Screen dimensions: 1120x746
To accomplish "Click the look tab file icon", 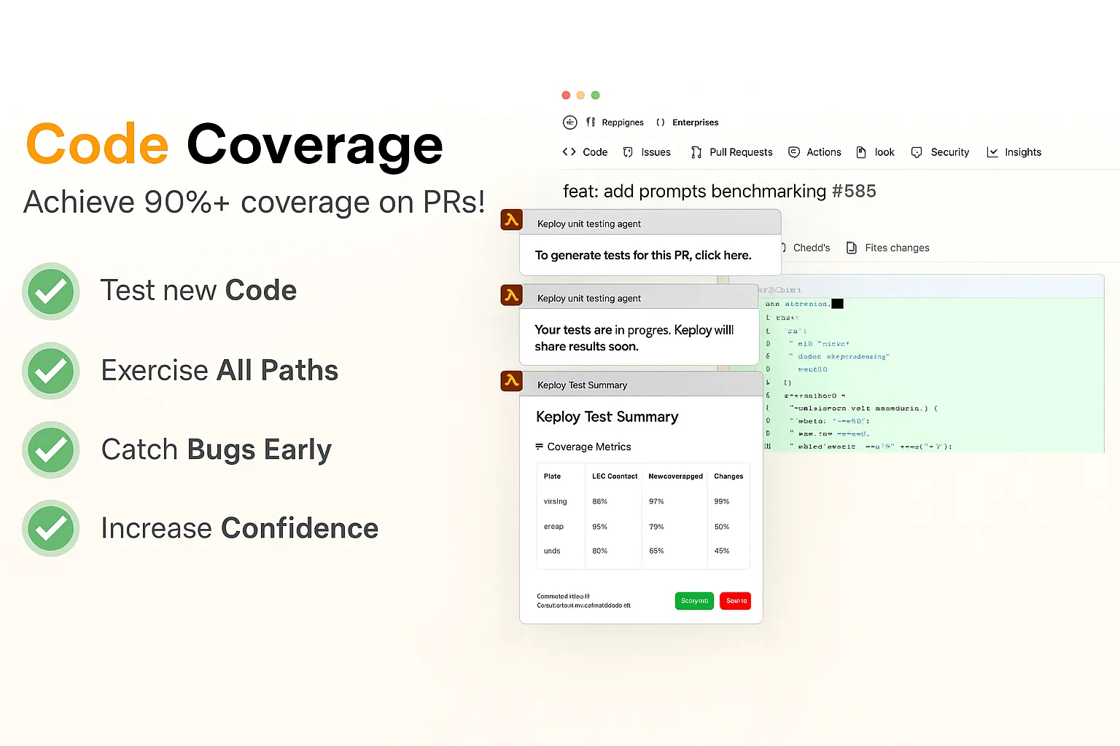I will coord(861,152).
